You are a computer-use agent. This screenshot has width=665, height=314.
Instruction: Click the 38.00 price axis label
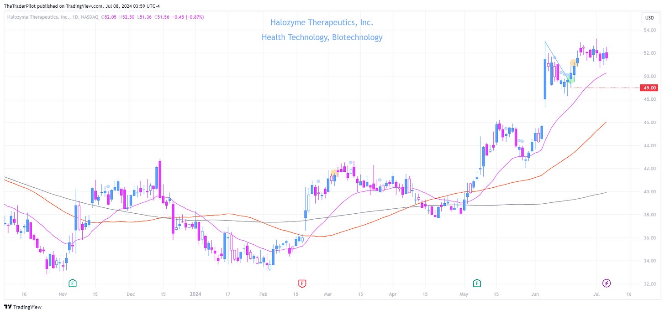[650, 215]
